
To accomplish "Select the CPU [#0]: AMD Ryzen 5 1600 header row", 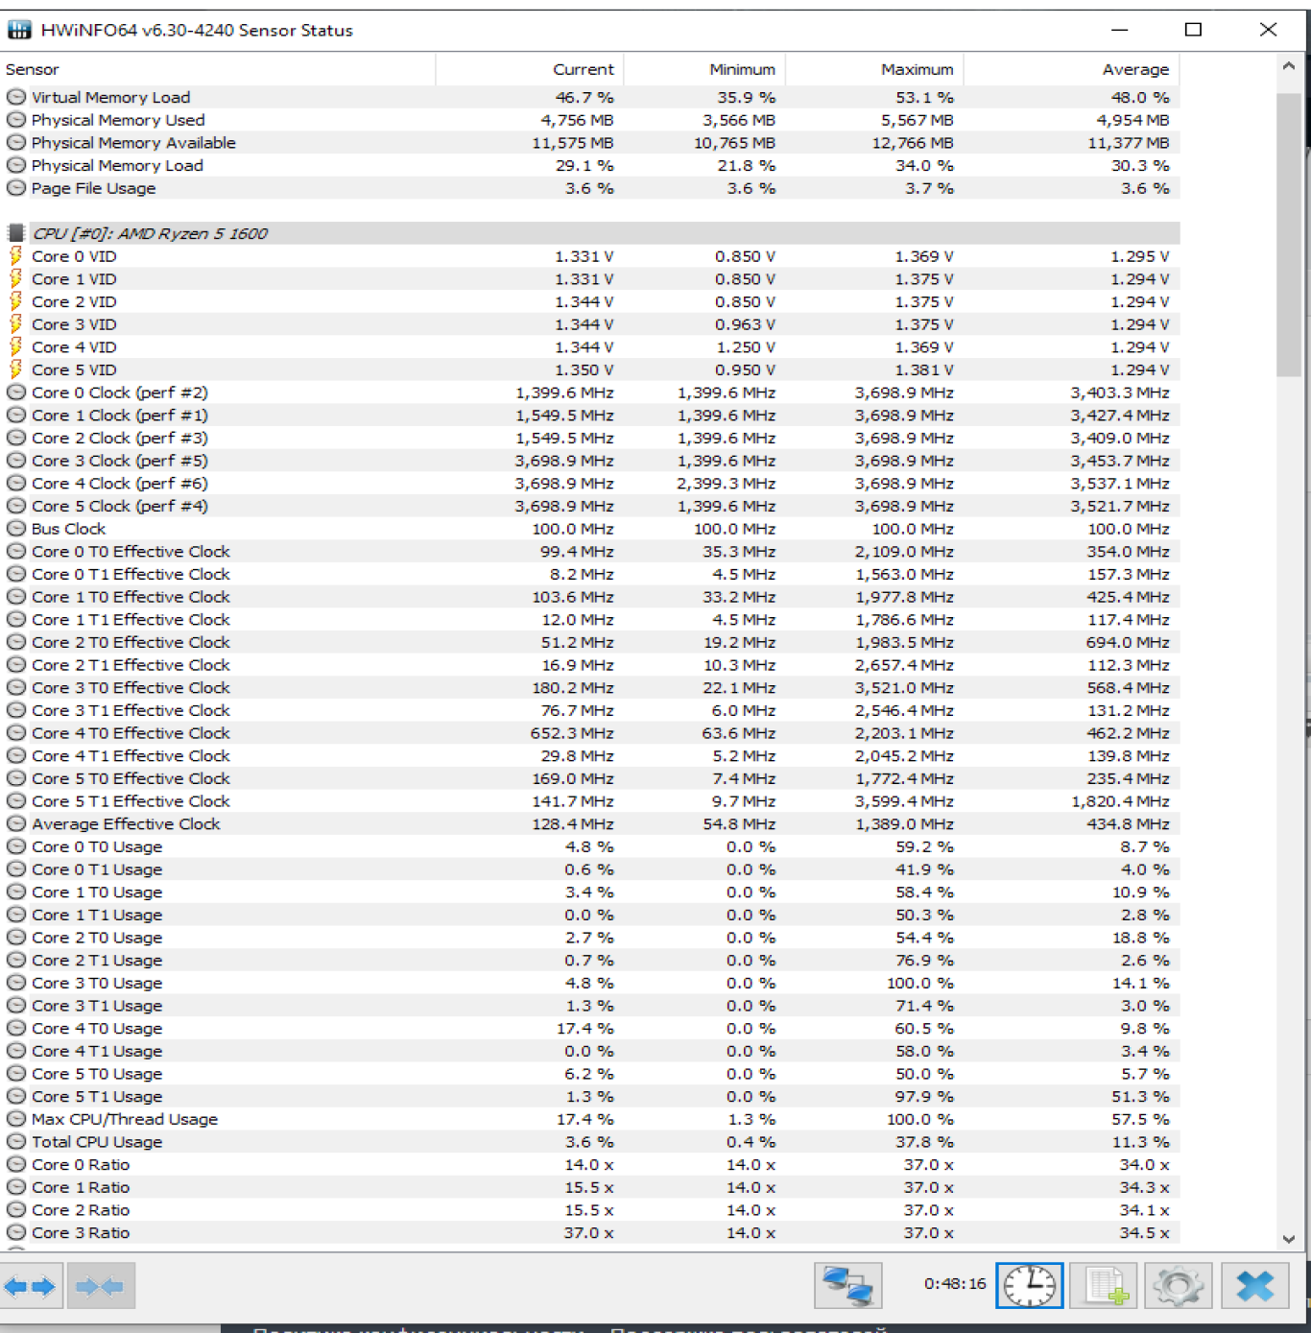I will point(590,233).
